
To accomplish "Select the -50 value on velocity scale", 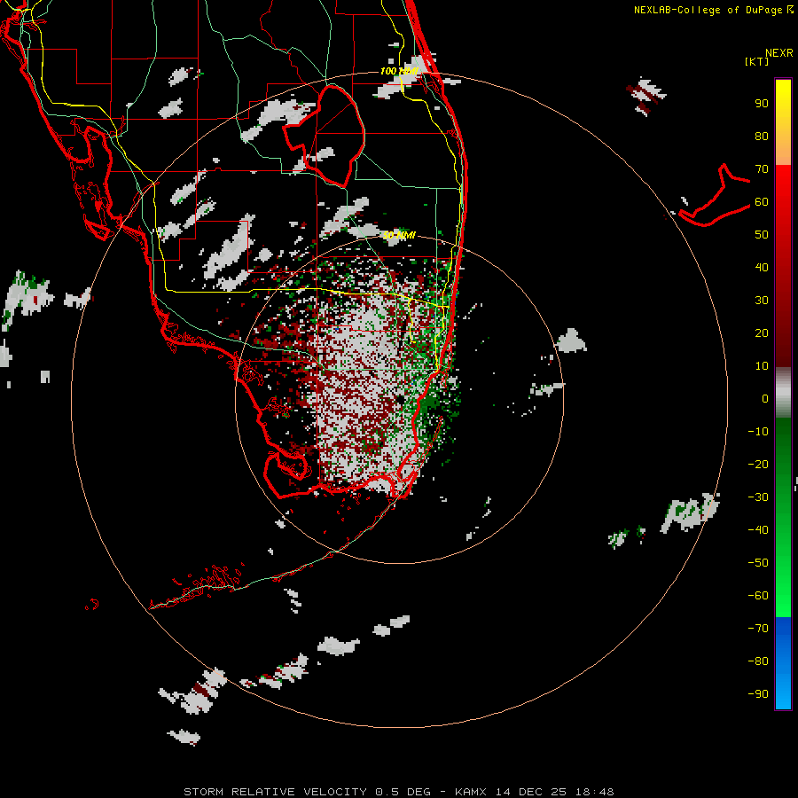I will coord(758,563).
